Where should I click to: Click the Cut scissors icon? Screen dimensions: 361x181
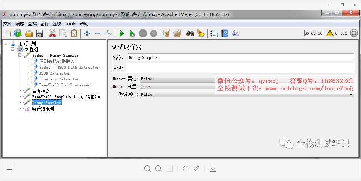click(52, 33)
